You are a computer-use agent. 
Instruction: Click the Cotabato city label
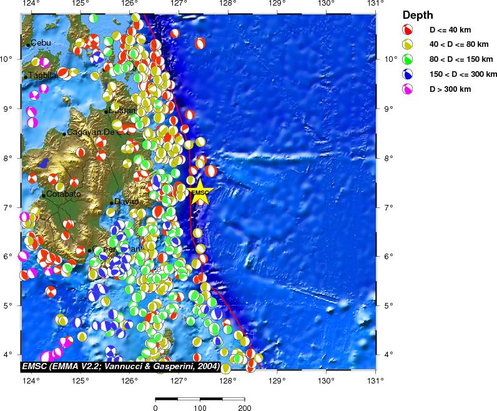[x=64, y=194]
